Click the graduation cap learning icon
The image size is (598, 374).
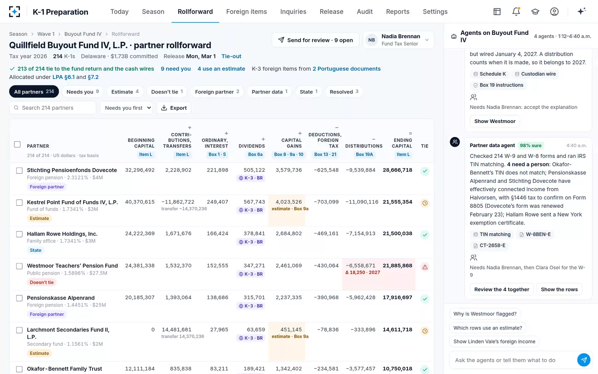pos(535,12)
